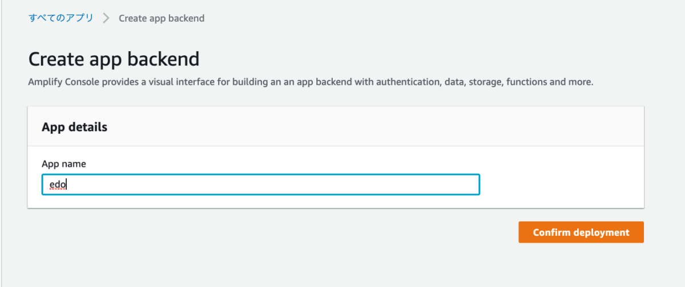Viewport: 685px width, 287px height.
Task: Click blank space left of Confirm deployment
Action: pos(342,232)
